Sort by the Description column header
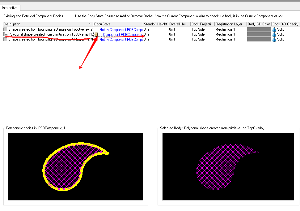Screen dimensions: 300x211 (46, 24)
